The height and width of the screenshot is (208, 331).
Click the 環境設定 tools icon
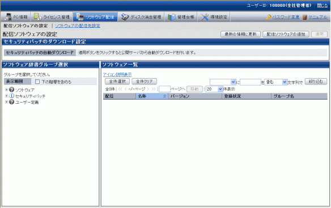(x=205, y=17)
